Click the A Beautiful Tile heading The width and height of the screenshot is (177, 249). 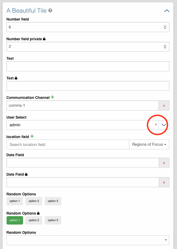point(26,11)
